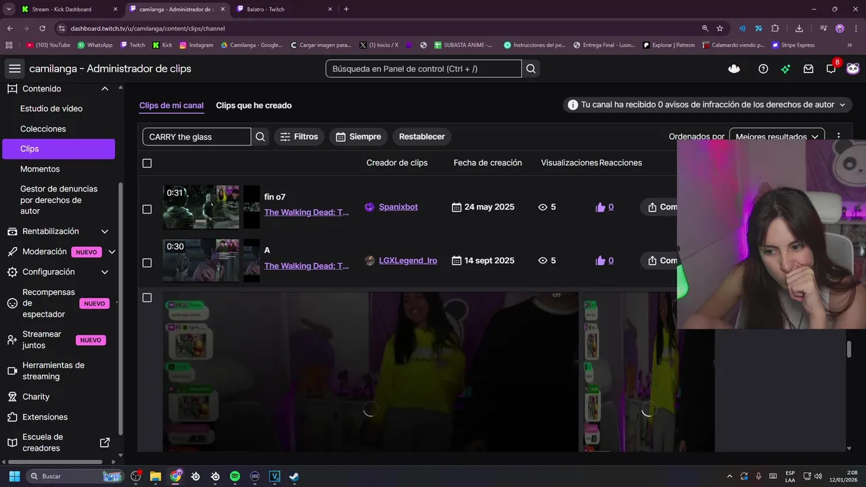
Task: Open Chrome extensions puzzle icon
Action: click(x=775, y=28)
